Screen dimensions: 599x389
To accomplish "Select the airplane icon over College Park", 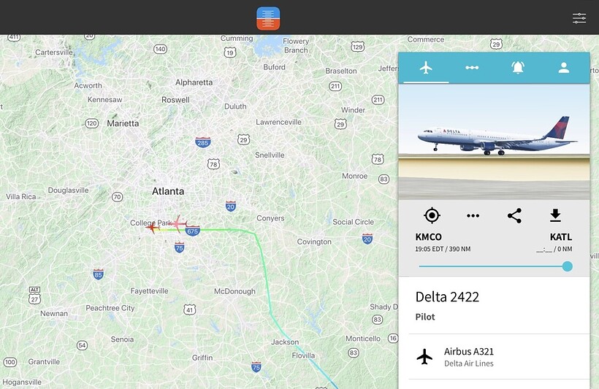I will [x=153, y=227].
